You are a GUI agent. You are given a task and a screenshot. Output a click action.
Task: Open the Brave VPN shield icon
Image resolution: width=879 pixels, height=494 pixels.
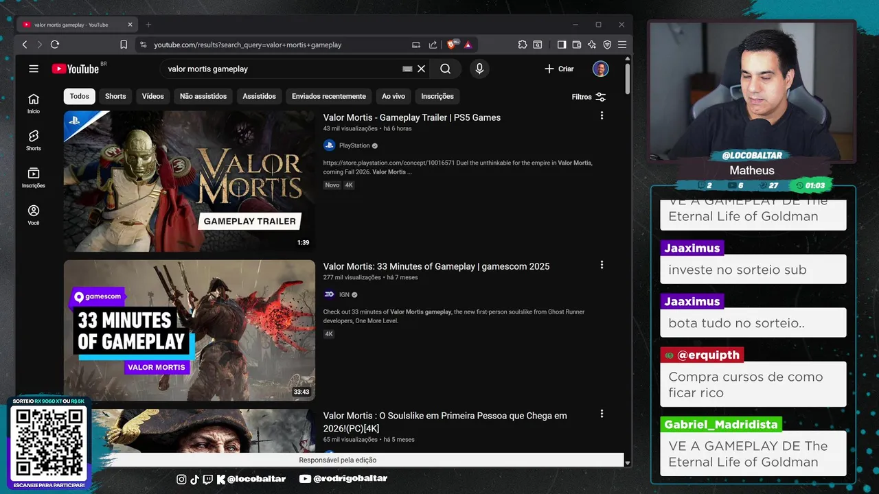click(x=607, y=45)
